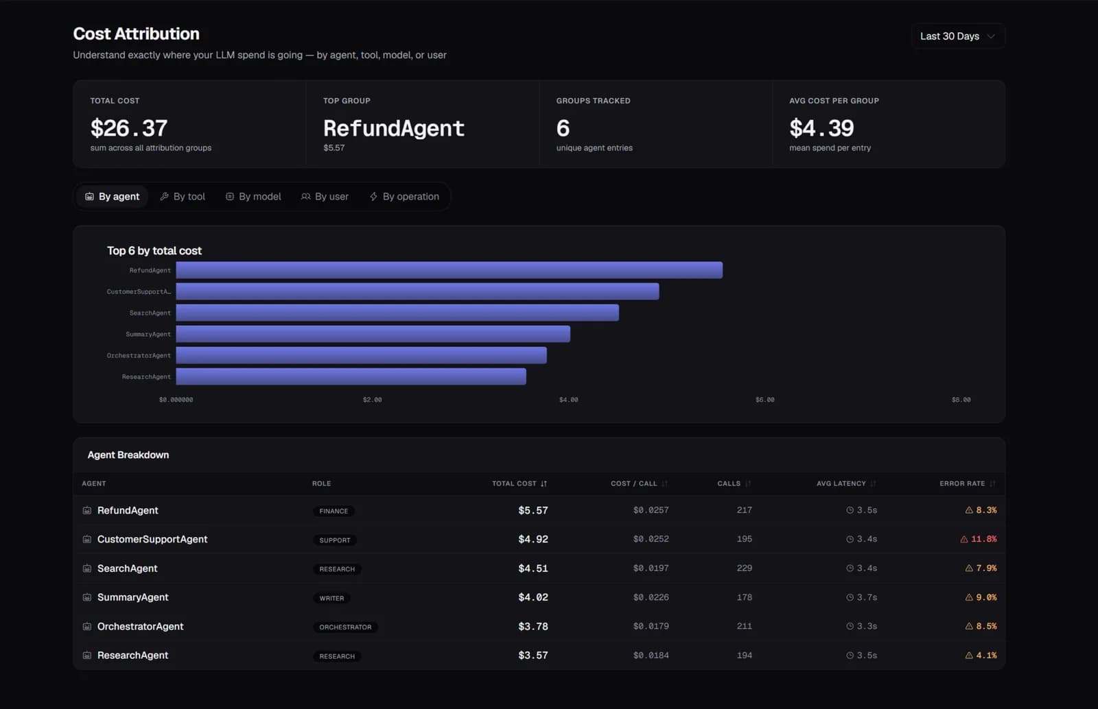
Task: Click the RefundAgent bar in chart
Action: [x=449, y=270]
